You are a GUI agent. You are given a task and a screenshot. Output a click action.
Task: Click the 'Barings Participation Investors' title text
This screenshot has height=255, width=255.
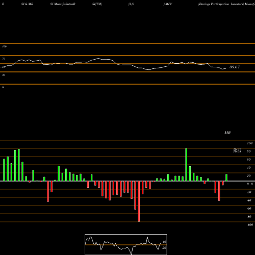tap(221, 4)
